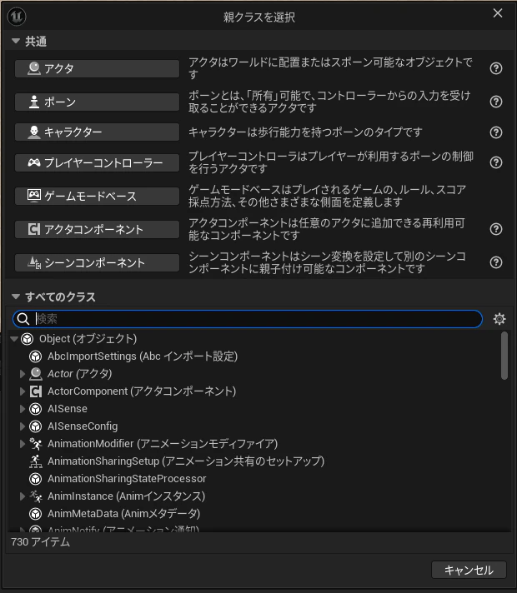The image size is (517, 593).
Task: Collapse the 共通 section
Action: (x=16, y=41)
